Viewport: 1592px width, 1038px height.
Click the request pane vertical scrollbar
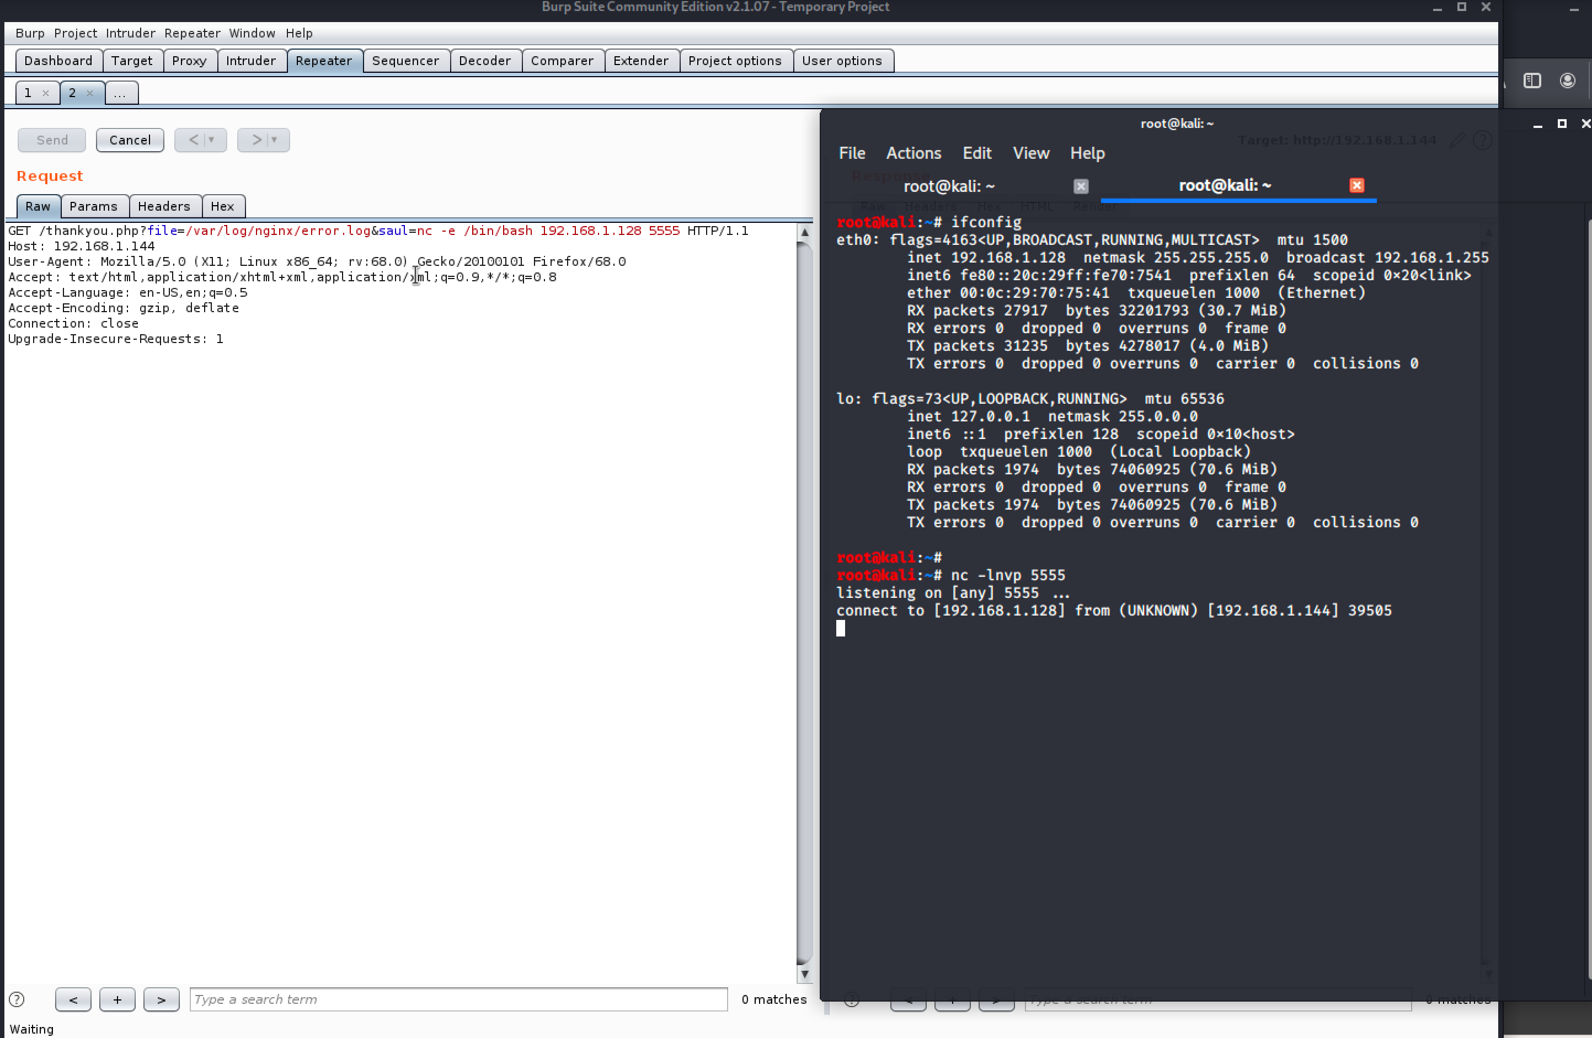point(805,602)
